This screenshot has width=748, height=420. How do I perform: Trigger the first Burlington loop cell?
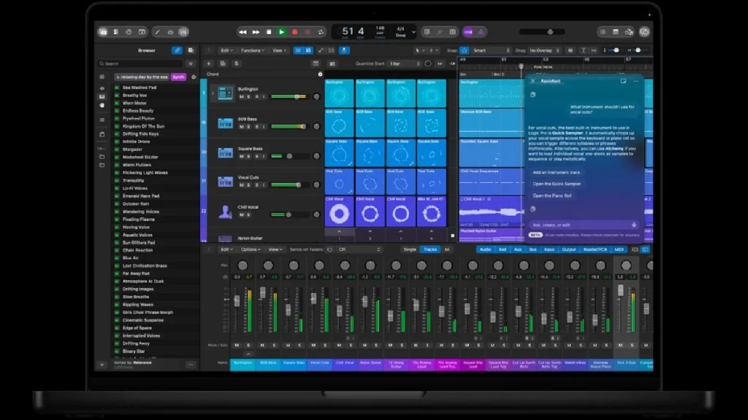point(339,93)
